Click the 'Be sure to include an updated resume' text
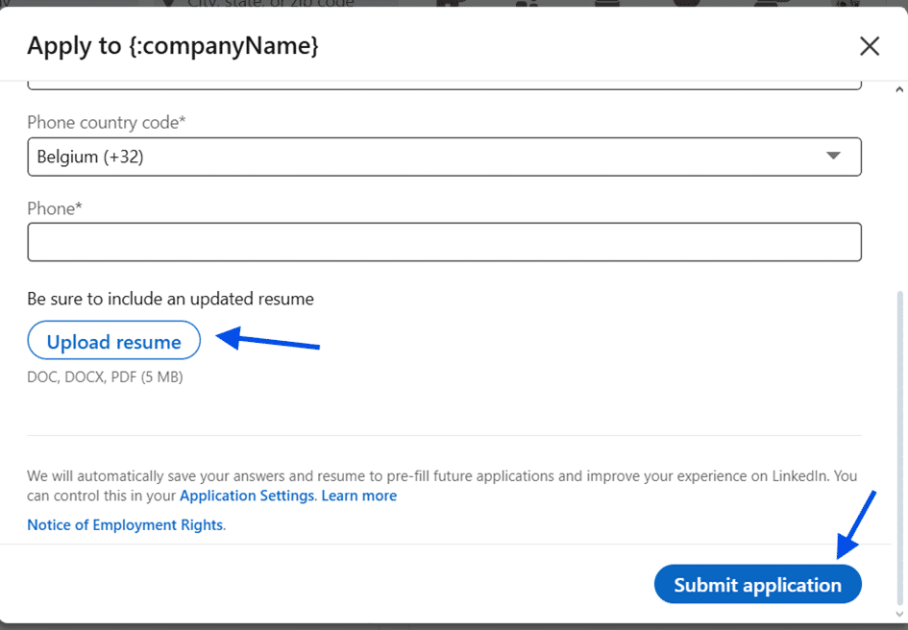Image resolution: width=908 pixels, height=630 pixels. (x=170, y=299)
